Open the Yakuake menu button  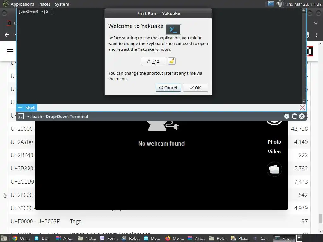click(294, 116)
